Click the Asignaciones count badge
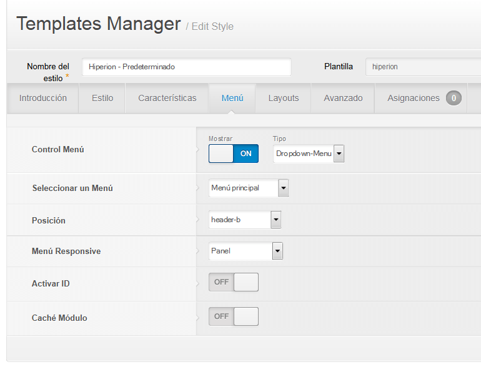Image resolution: width=481 pixels, height=367 pixels. [454, 98]
